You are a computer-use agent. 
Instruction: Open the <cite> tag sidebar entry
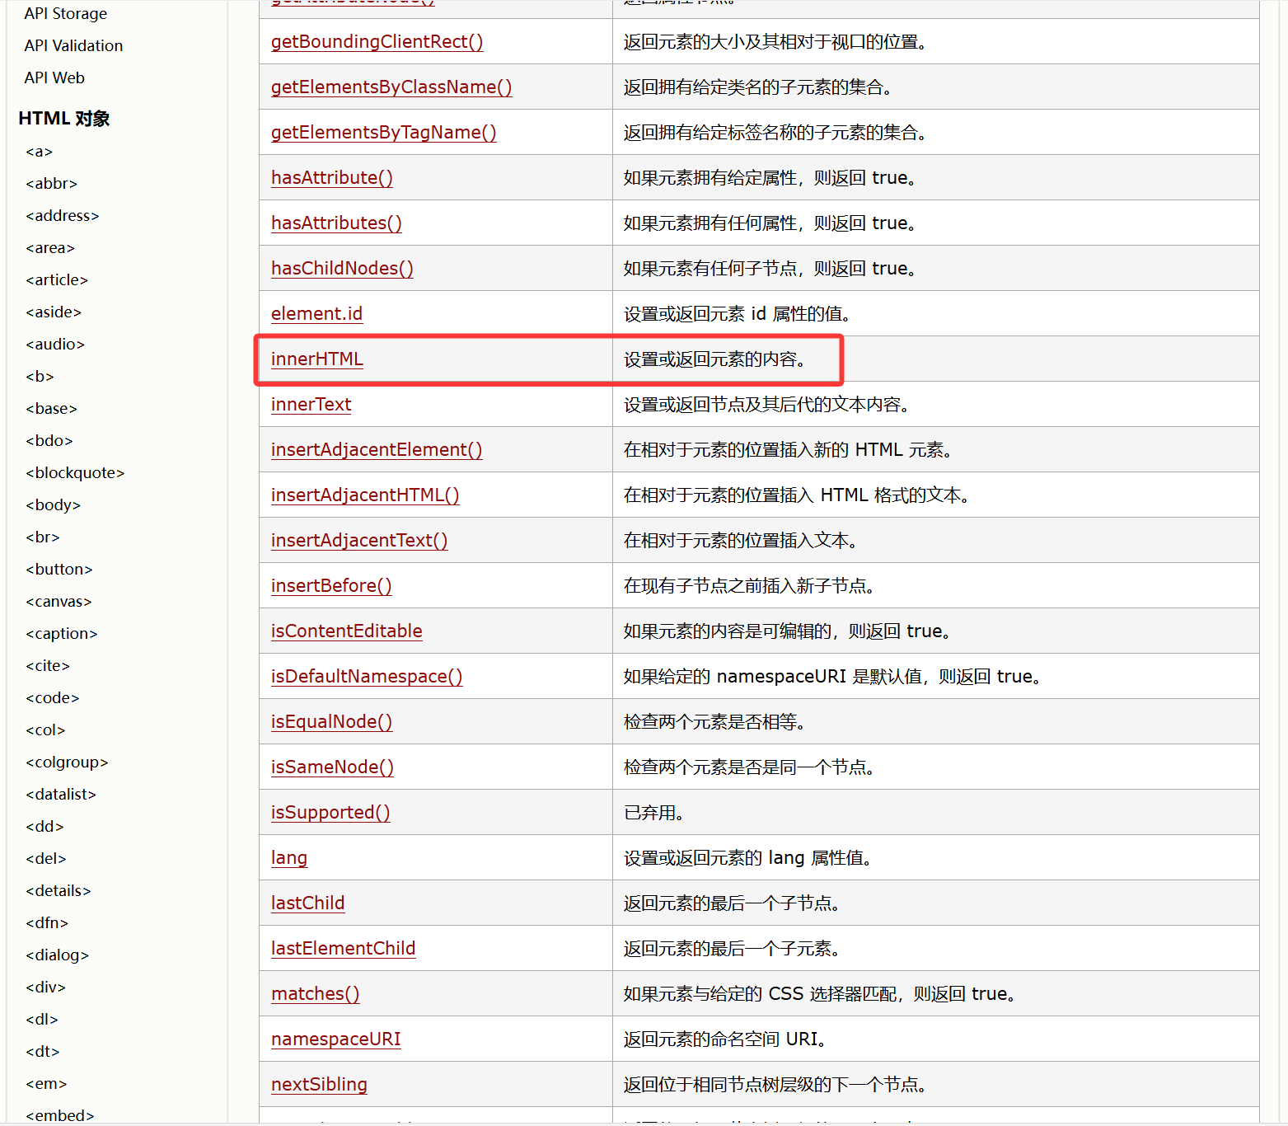(48, 665)
